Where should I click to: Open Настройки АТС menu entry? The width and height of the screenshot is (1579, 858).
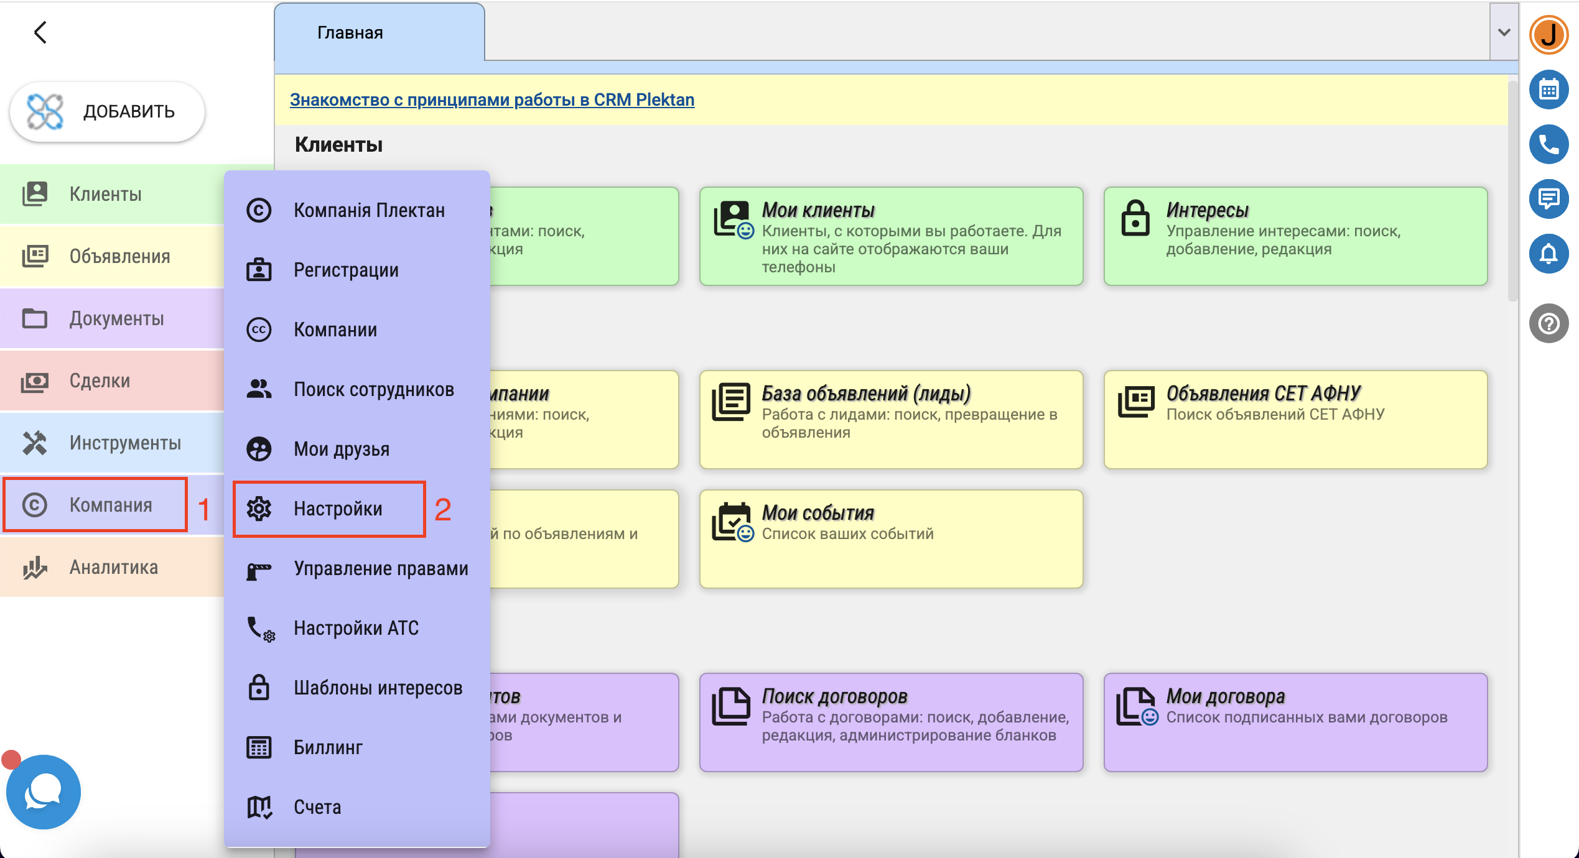coord(356,628)
